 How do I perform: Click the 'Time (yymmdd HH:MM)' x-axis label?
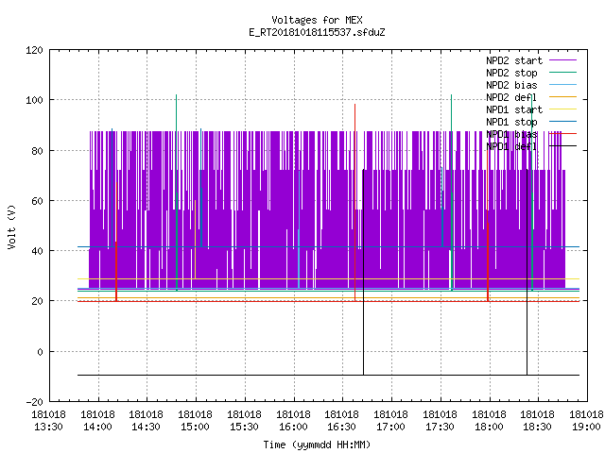(317, 445)
